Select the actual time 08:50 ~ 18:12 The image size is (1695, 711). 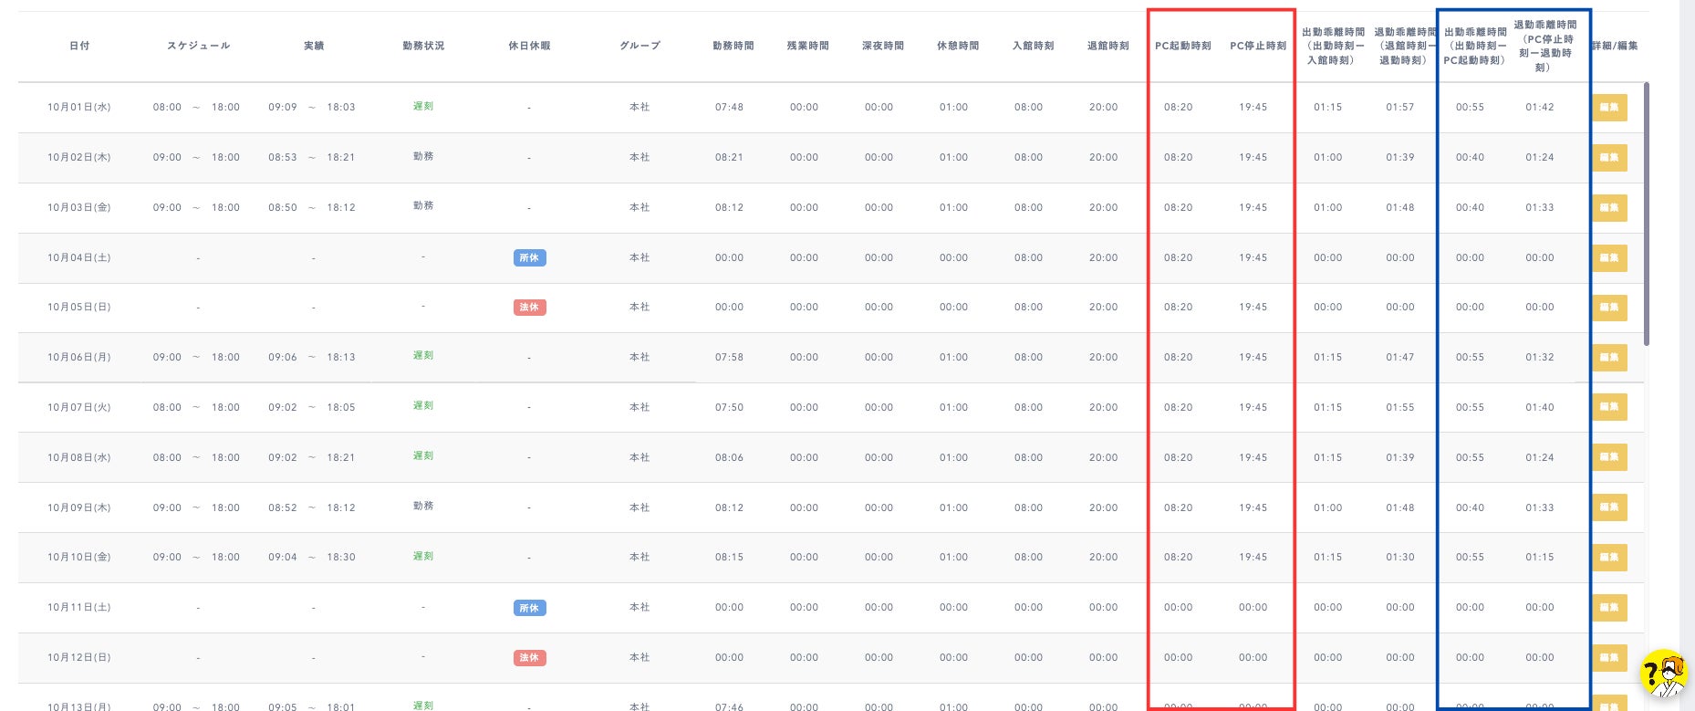tap(312, 208)
